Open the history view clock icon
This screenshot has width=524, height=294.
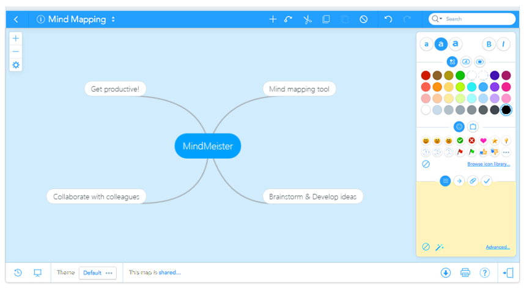18,273
